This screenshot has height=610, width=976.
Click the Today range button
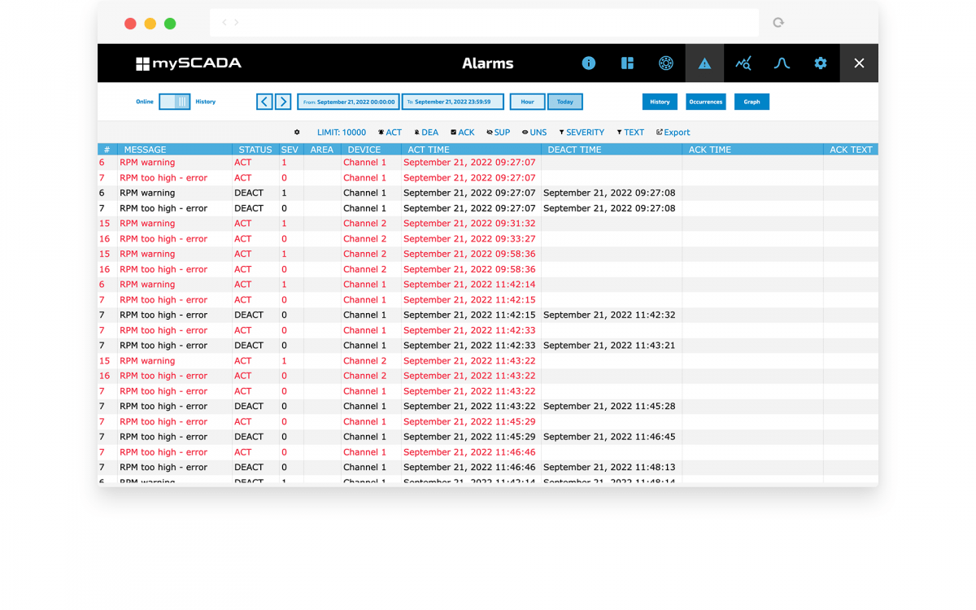(x=565, y=102)
